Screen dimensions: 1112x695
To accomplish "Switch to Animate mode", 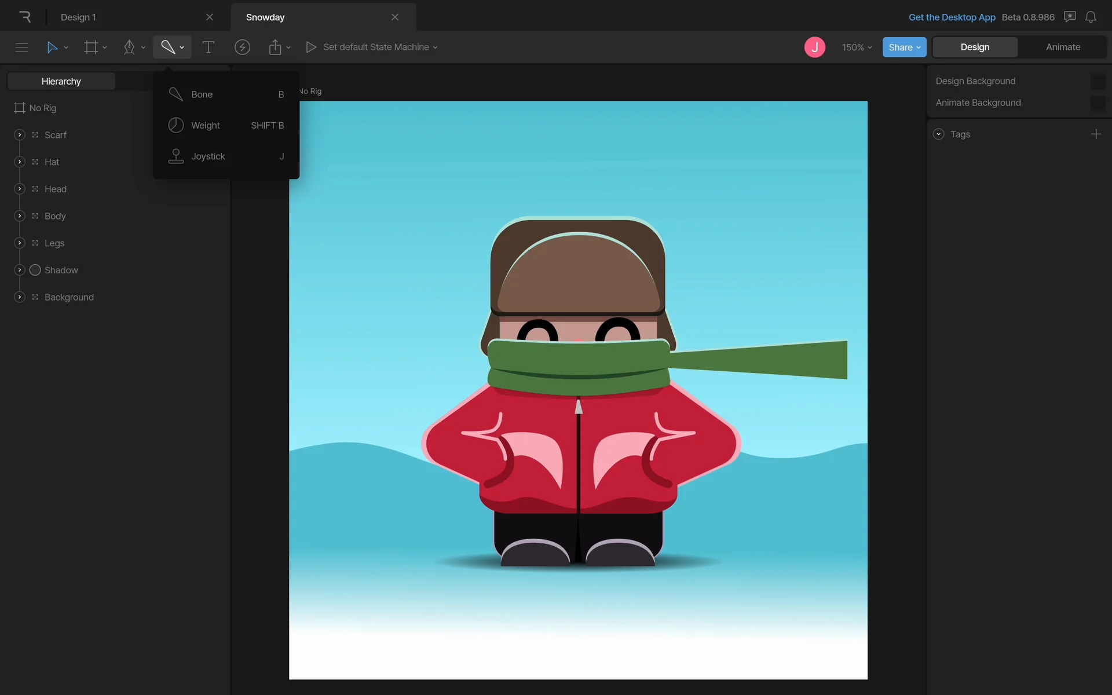I will pyautogui.click(x=1063, y=47).
